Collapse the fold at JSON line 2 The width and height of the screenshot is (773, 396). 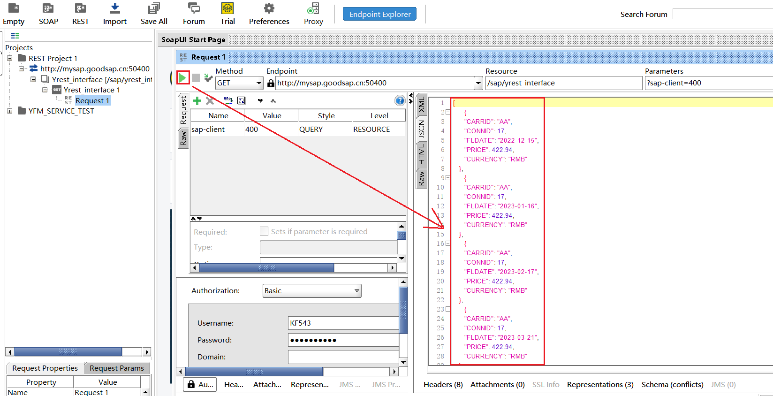click(448, 112)
